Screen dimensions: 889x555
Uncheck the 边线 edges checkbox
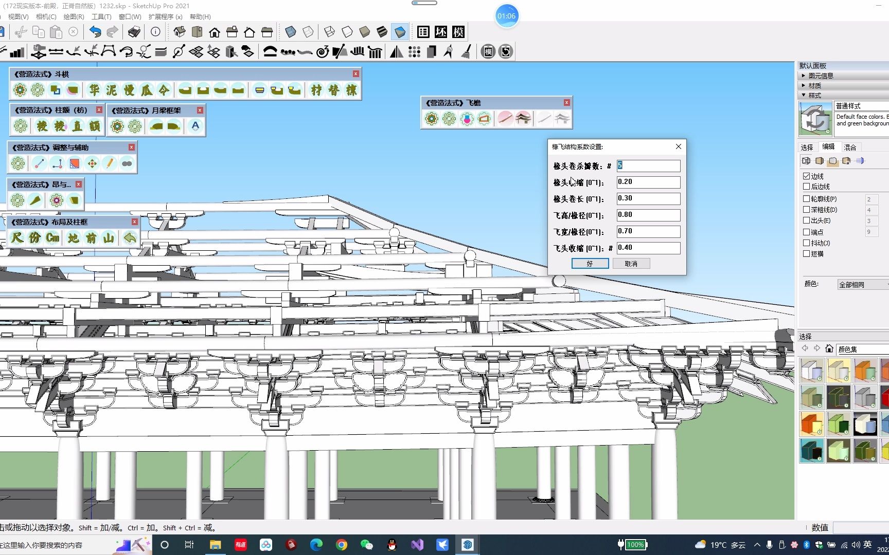point(806,176)
